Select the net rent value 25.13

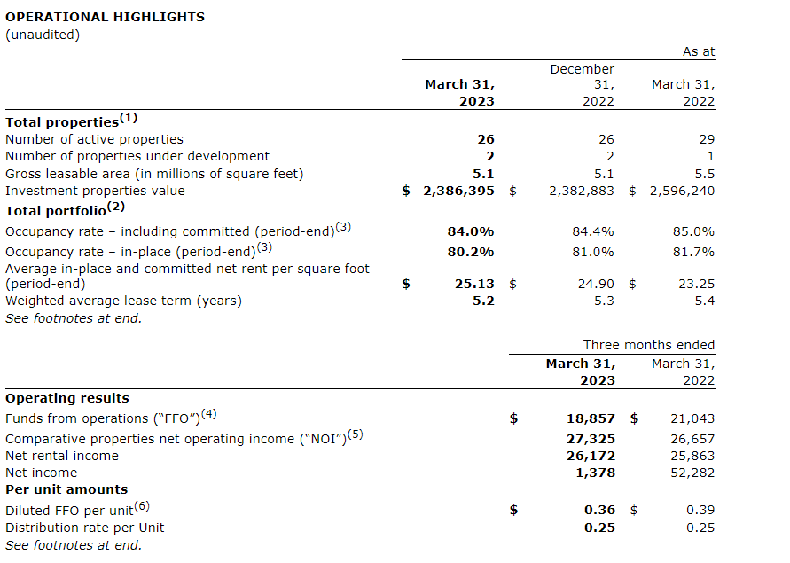pos(473,284)
